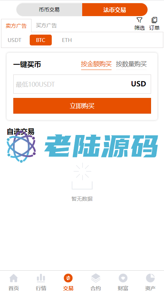The image size is (164, 292).
Task: Focus the 最低100USDT amount field
Action: pos(82,84)
